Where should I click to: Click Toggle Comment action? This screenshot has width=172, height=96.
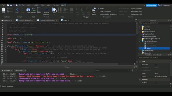(137, 9)
